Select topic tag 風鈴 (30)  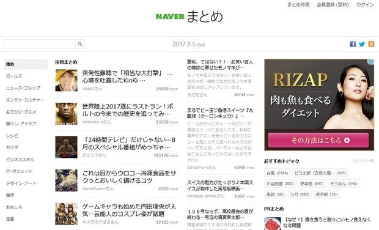coord(275,194)
